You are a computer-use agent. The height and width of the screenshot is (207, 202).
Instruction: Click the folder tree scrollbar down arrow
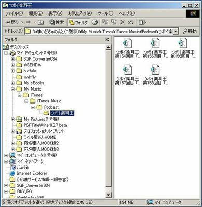108,195
